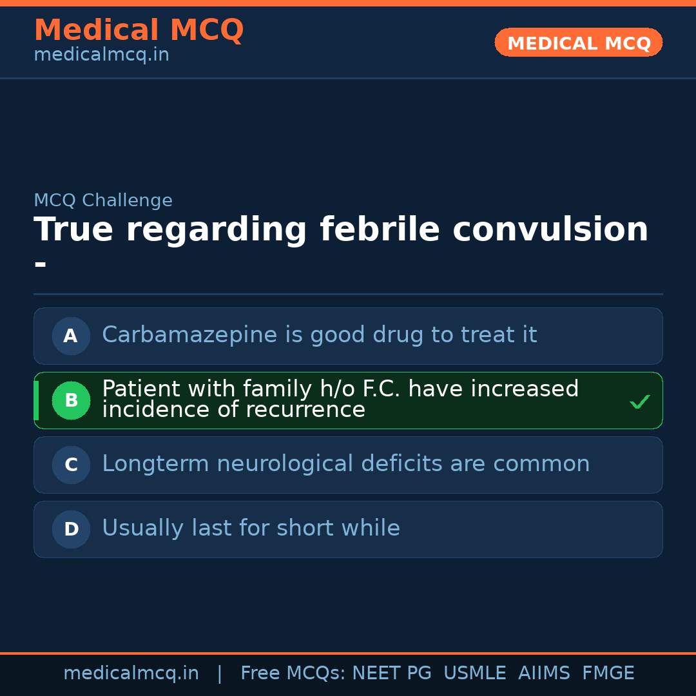Open the medicalmcq.in link in the footer
This screenshot has width=696, height=696.
coord(131,673)
